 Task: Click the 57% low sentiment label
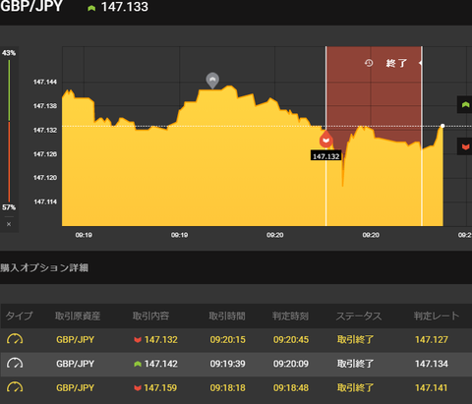9,207
